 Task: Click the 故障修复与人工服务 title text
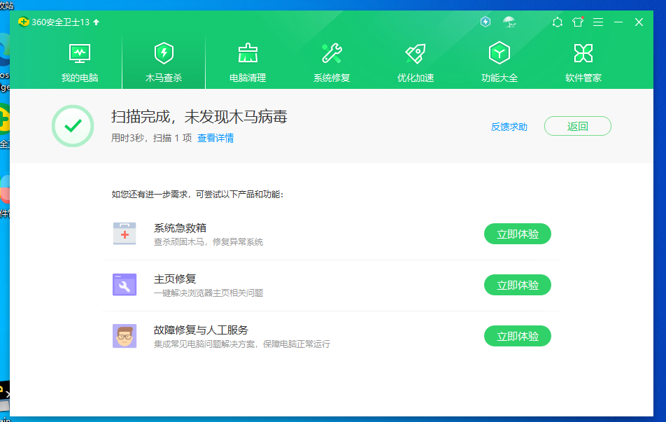(x=201, y=330)
